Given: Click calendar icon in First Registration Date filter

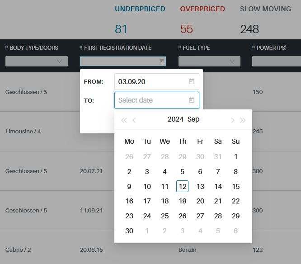Looking at the screenshot, I should (162, 61).
